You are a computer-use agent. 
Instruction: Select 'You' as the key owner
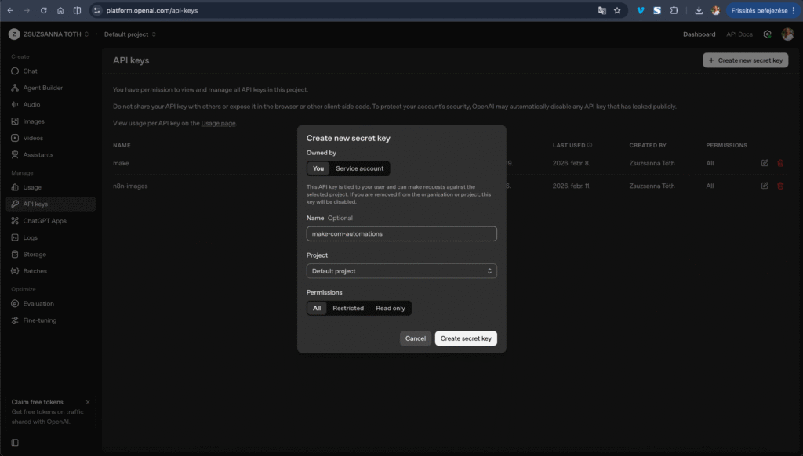(x=318, y=168)
